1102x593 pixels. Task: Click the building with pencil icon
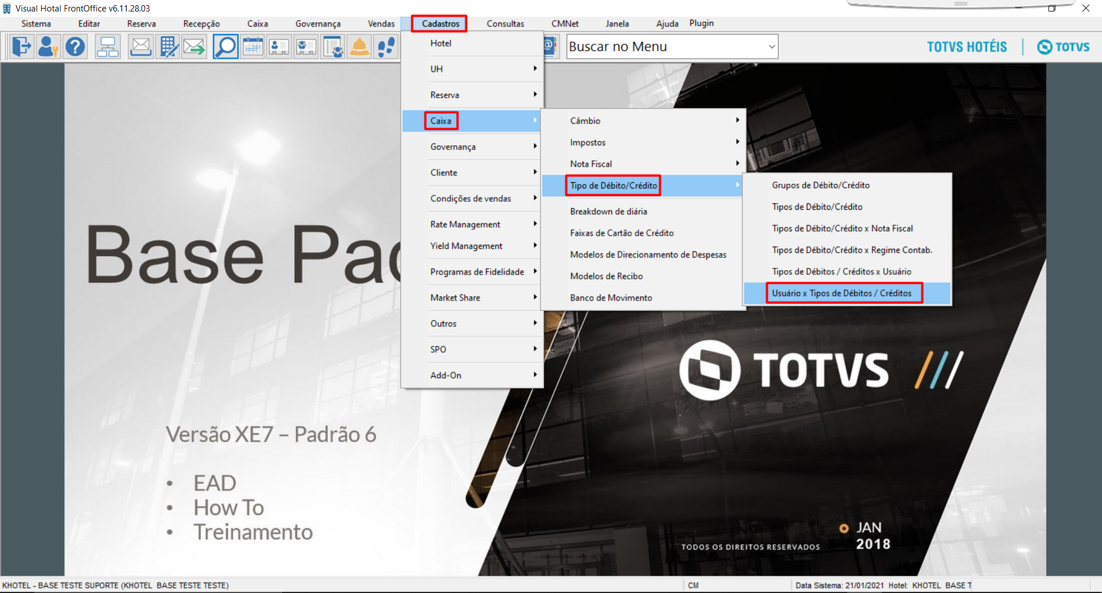[168, 47]
